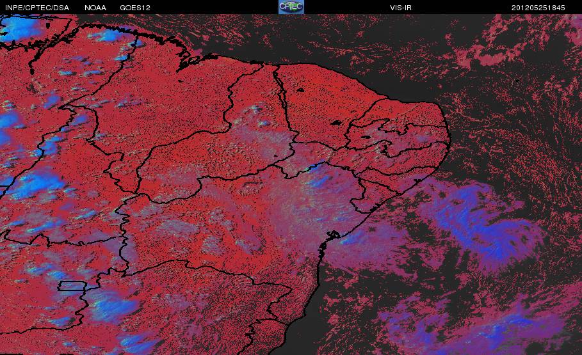Click the INPE/CPTEC/DSA header text
The image size is (582, 355).
point(37,8)
